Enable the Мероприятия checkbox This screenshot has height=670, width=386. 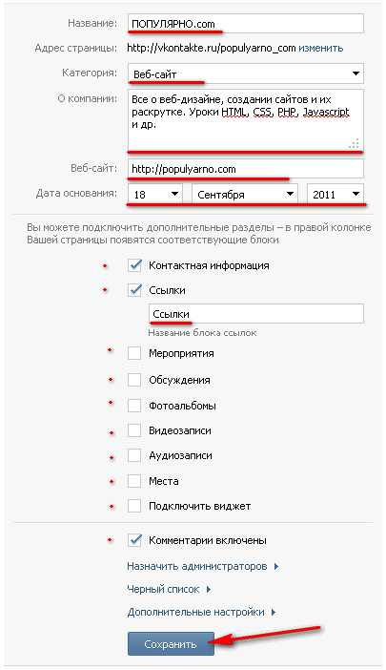coord(134,353)
